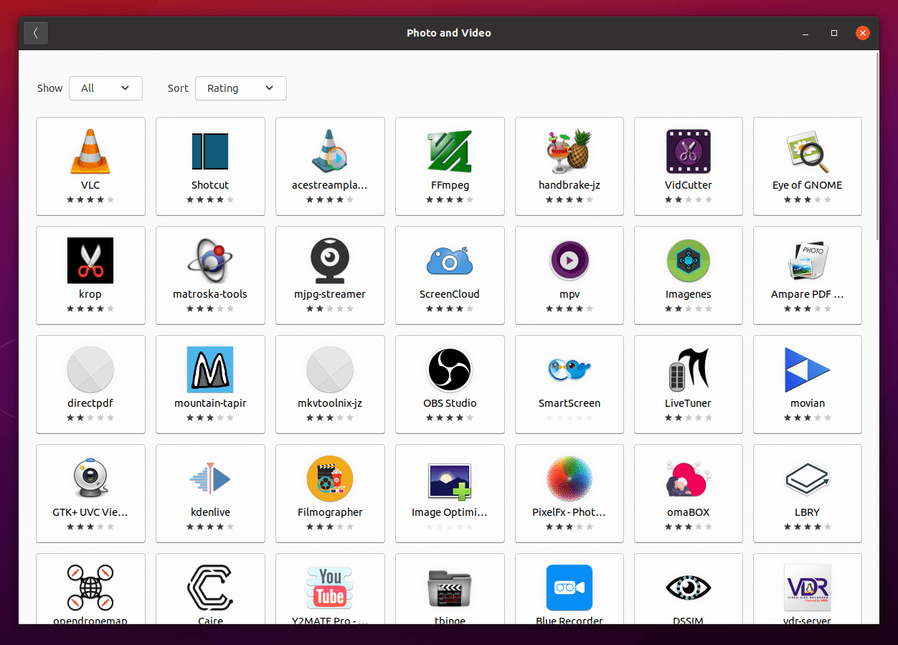
Task: Select the mjpg-streamer webcam icon
Action: point(330,260)
